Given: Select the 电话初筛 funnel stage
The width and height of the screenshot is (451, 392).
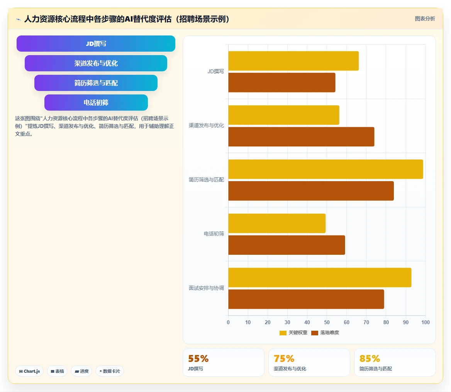Looking at the screenshot, I should [x=96, y=103].
